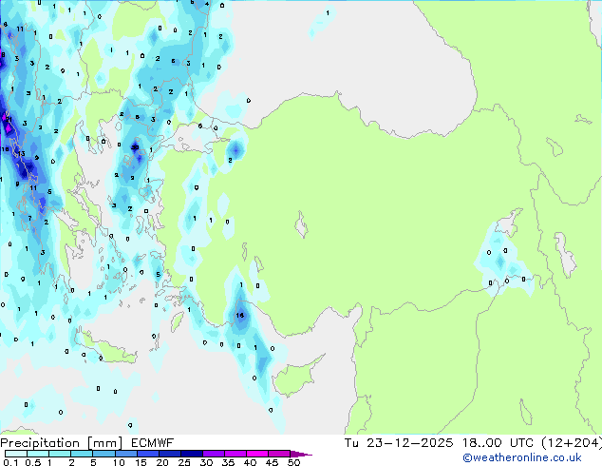Click the '16' precipitation value on map
The width and height of the screenshot is (602, 466).
240,316
